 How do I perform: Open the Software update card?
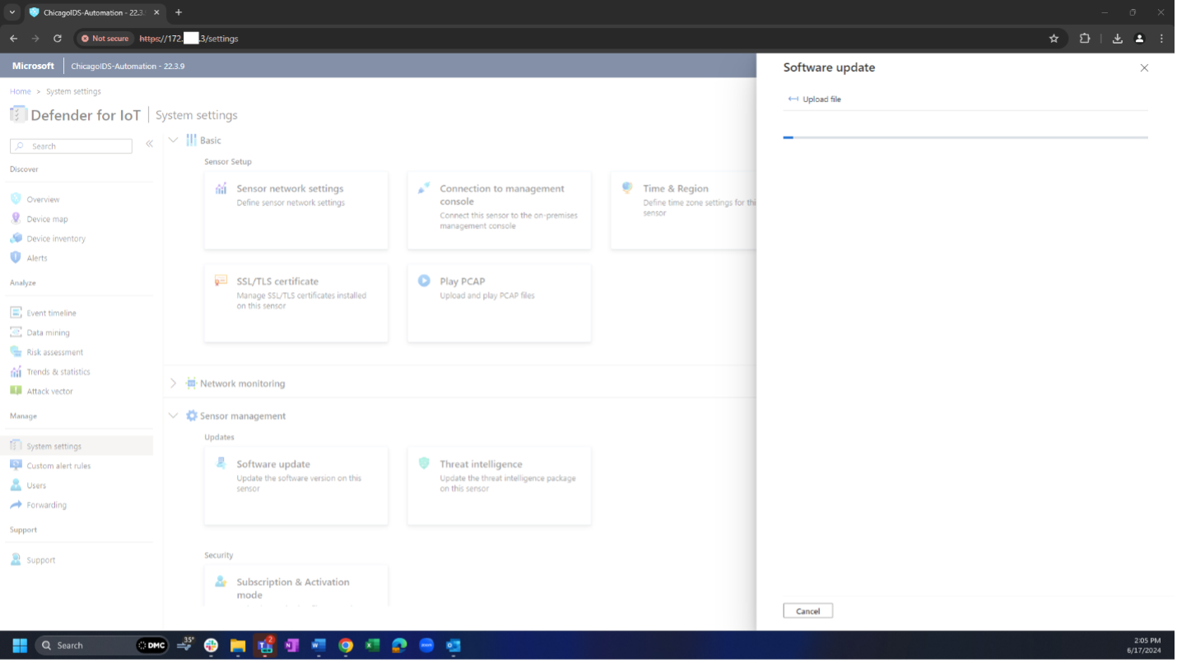point(296,486)
